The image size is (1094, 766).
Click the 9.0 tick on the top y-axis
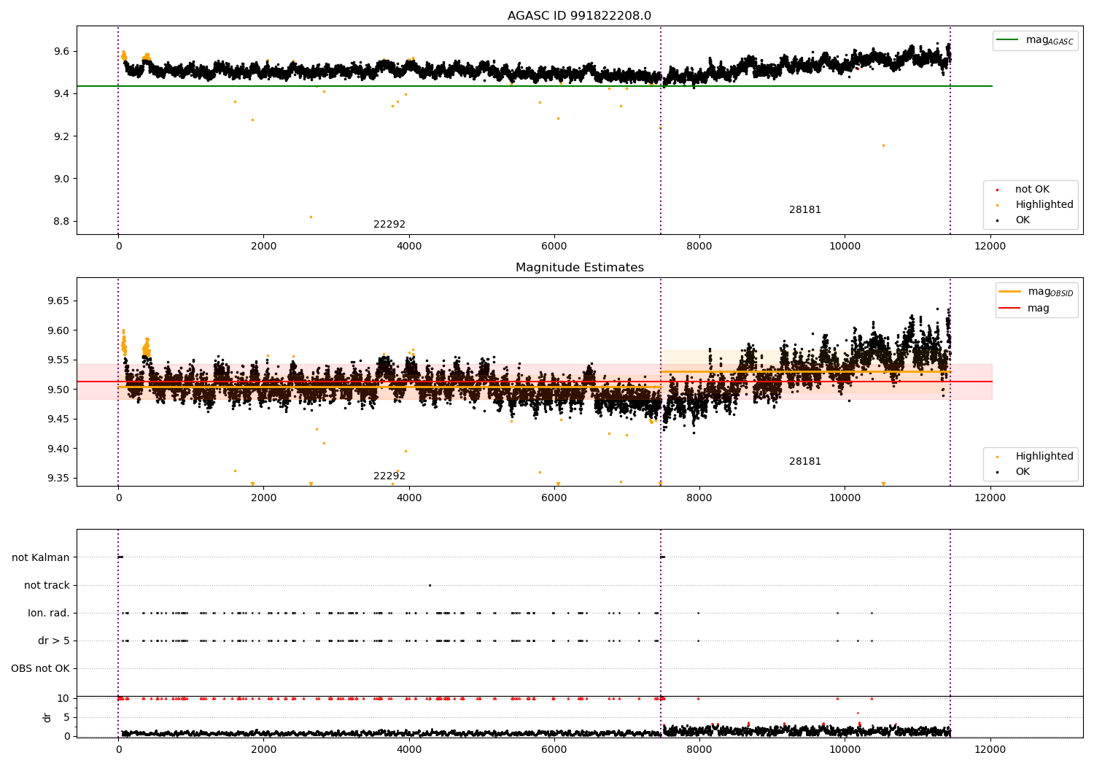click(x=61, y=179)
